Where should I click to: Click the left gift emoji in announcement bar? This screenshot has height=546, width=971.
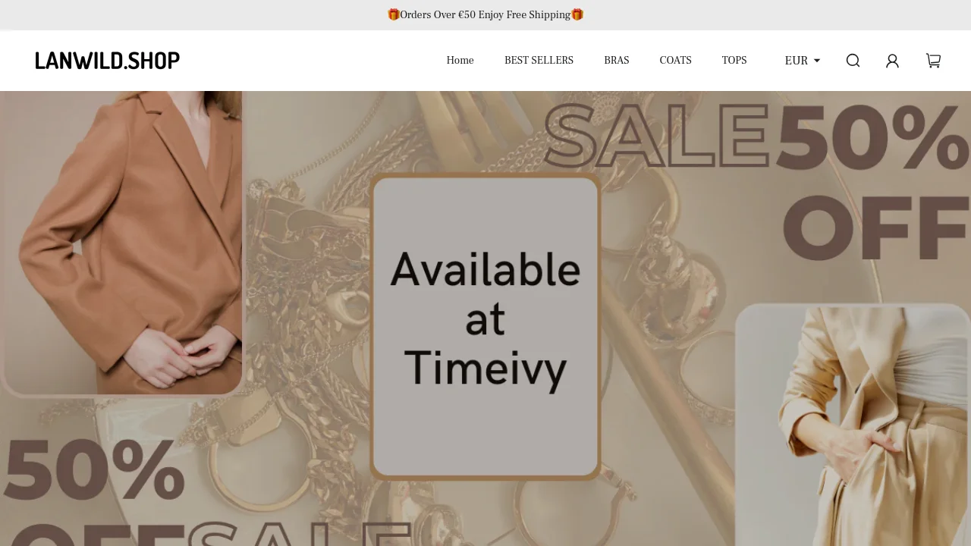point(393,14)
